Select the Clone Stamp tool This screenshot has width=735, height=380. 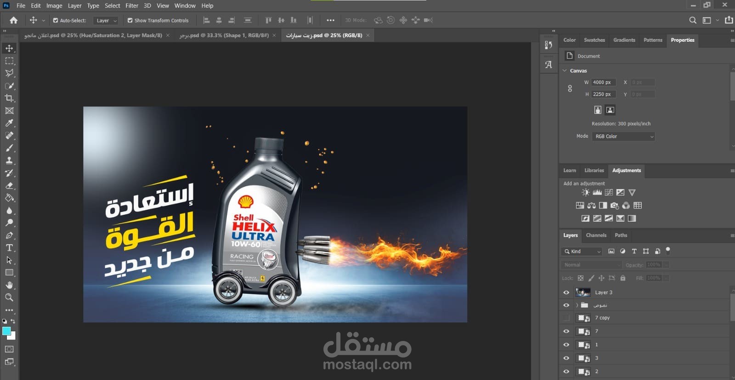(9, 161)
